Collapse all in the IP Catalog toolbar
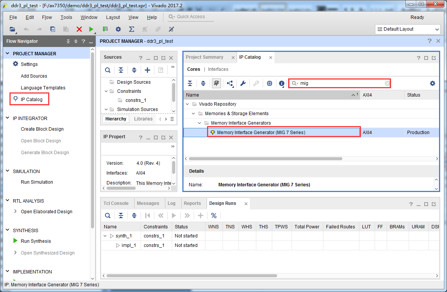Screen dimensions: 447x292 190,83
